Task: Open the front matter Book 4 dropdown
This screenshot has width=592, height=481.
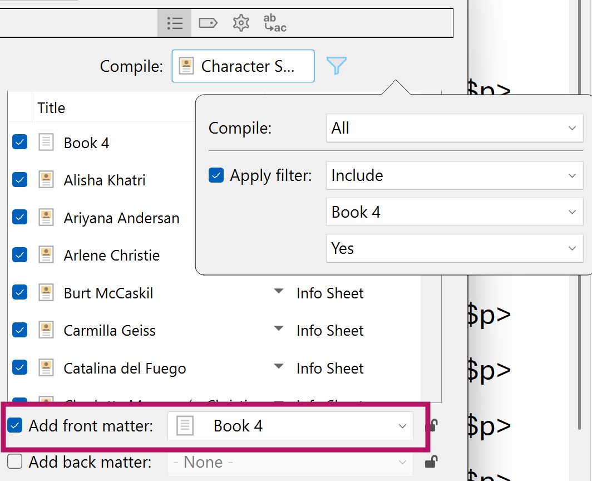Action: pos(290,426)
